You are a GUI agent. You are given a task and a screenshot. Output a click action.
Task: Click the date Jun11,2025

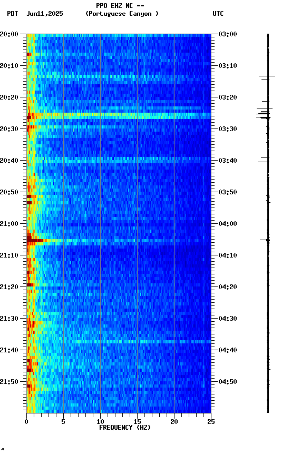coord(44,14)
